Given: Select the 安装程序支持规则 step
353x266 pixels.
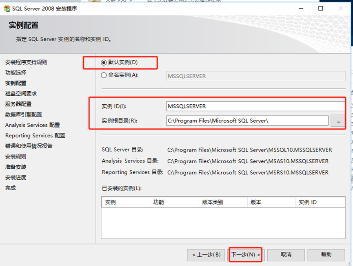Looking at the screenshot, I should (26, 62).
